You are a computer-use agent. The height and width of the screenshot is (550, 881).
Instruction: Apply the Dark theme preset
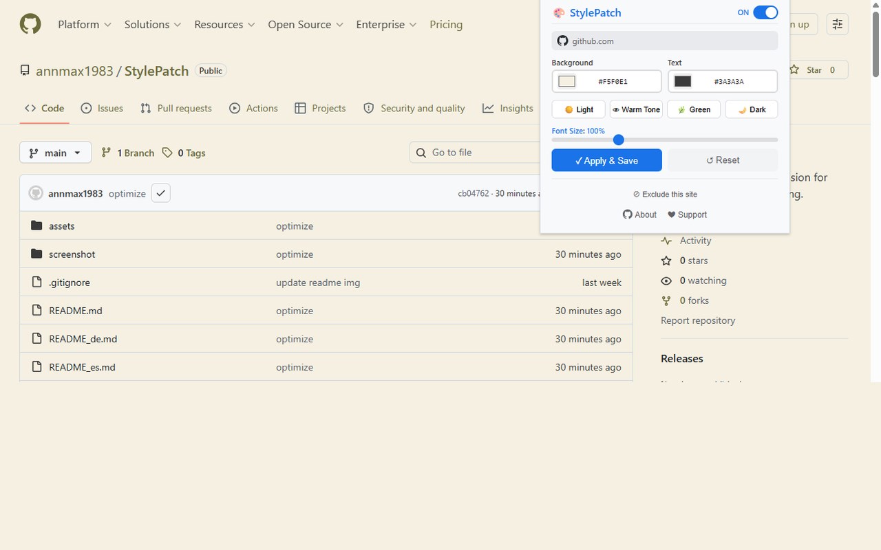point(752,109)
